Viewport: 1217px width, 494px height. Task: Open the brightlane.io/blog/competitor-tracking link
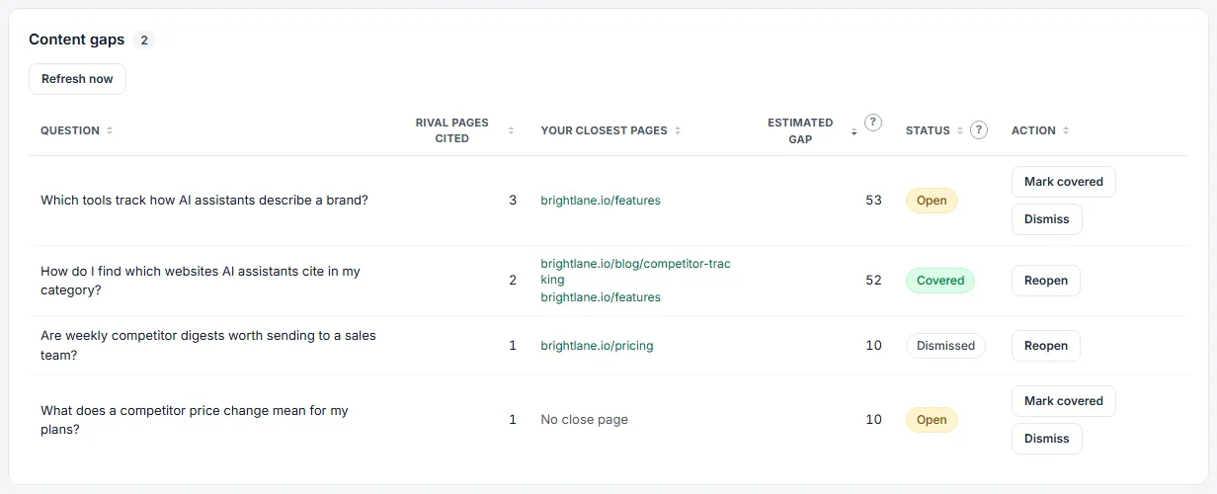point(636,272)
